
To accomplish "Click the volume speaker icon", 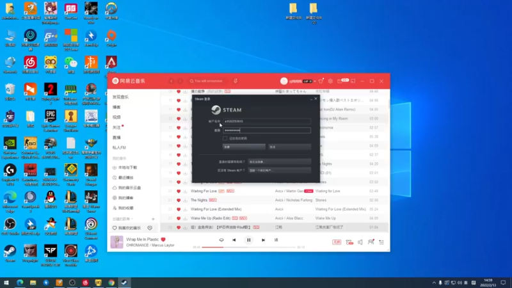I will click(360, 242).
